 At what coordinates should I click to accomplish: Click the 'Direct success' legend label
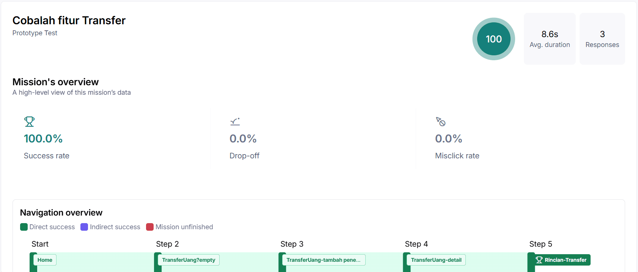52,227
